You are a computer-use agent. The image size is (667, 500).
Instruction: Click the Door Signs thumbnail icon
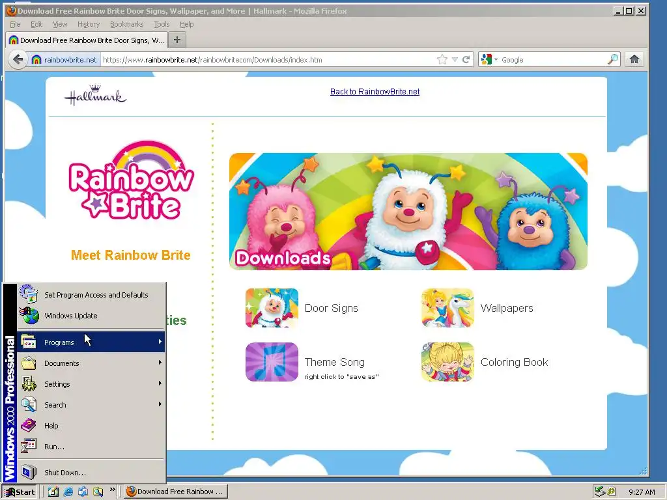tap(272, 308)
